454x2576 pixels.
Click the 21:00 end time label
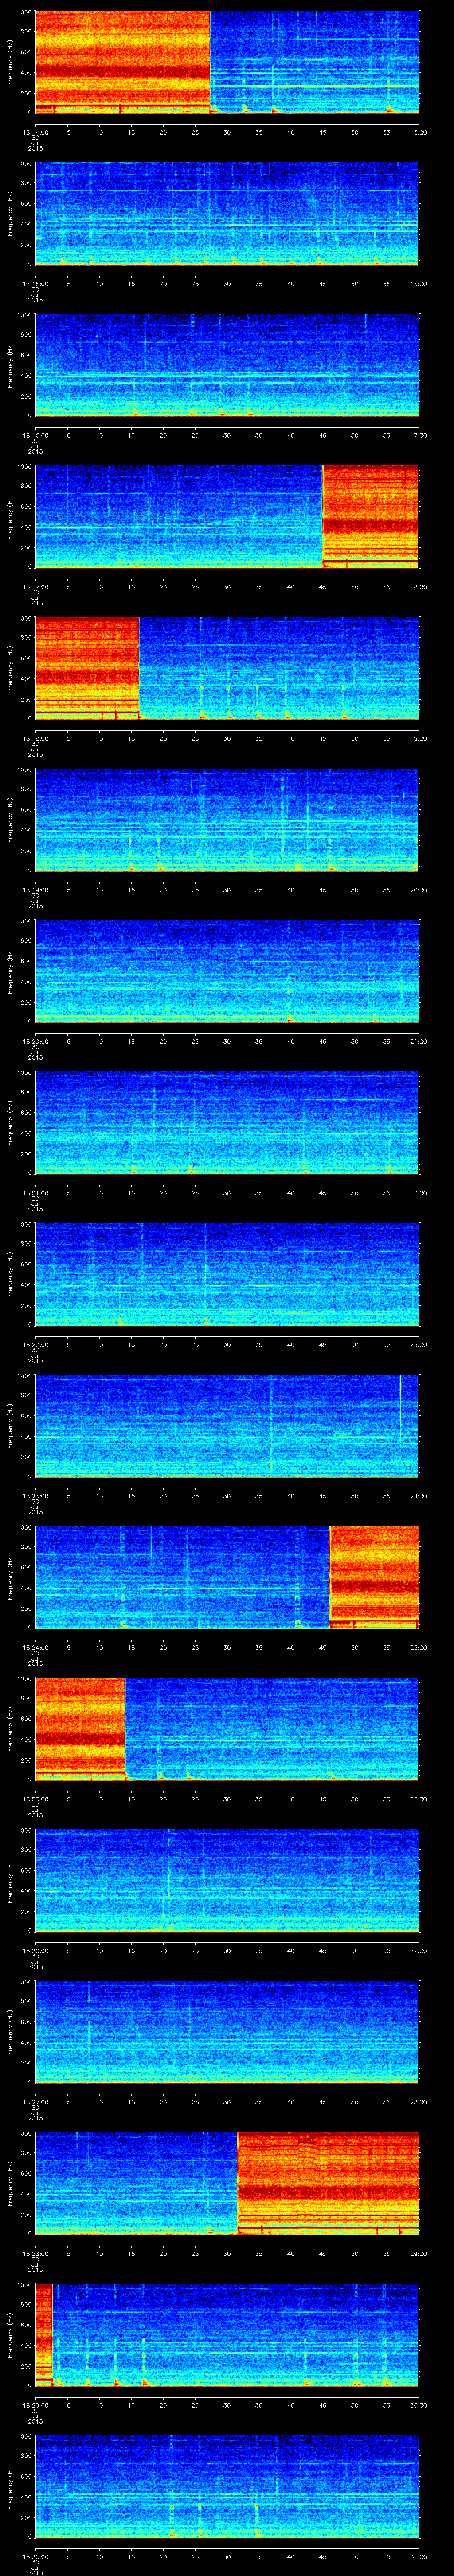click(418, 1042)
